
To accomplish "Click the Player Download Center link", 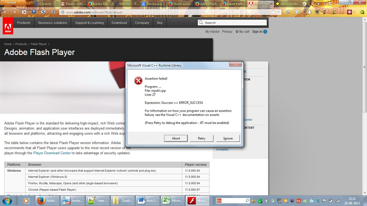I will click(52, 153).
